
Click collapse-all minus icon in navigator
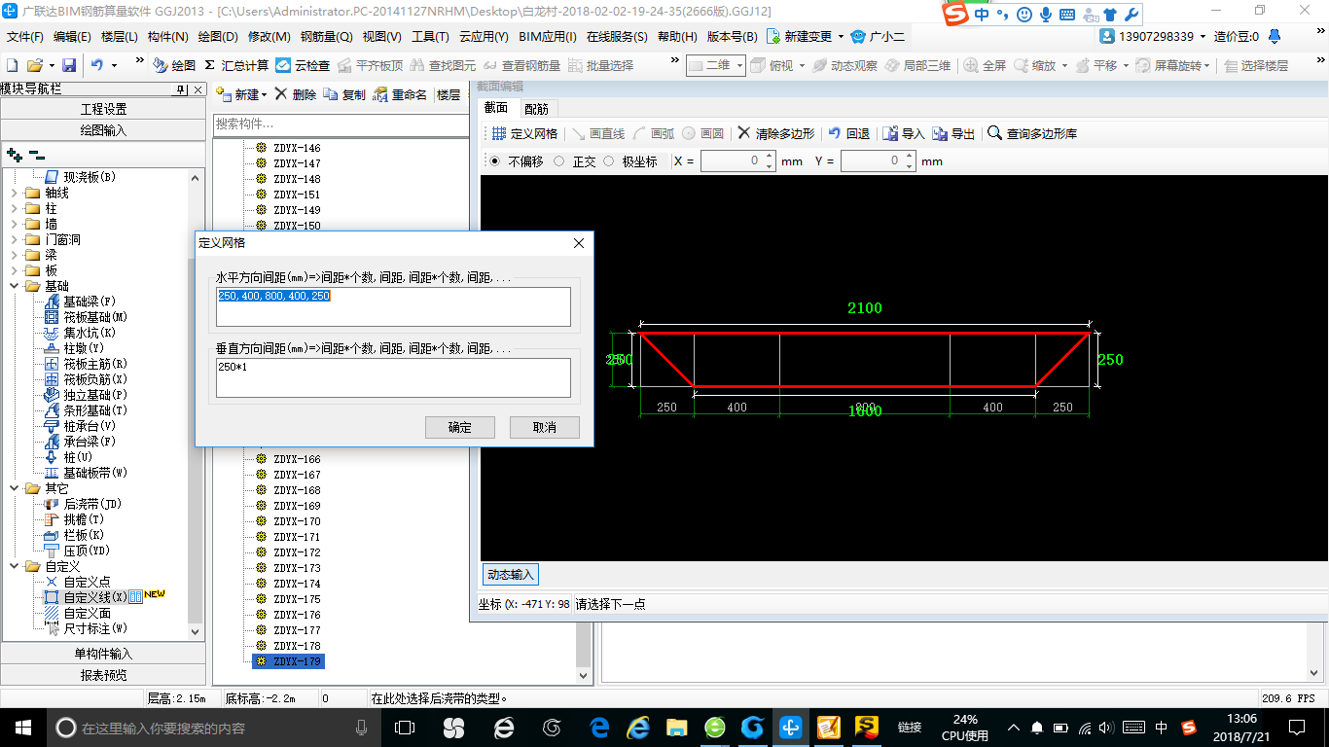(x=37, y=154)
